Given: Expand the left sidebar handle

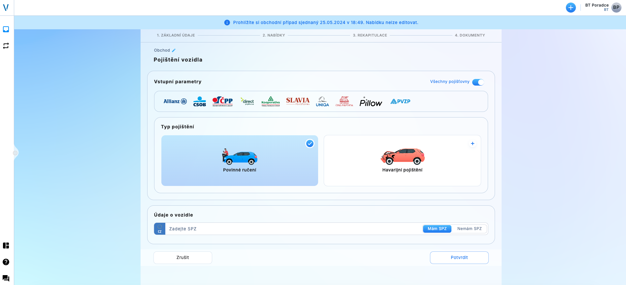Looking at the screenshot, I should pos(15,153).
